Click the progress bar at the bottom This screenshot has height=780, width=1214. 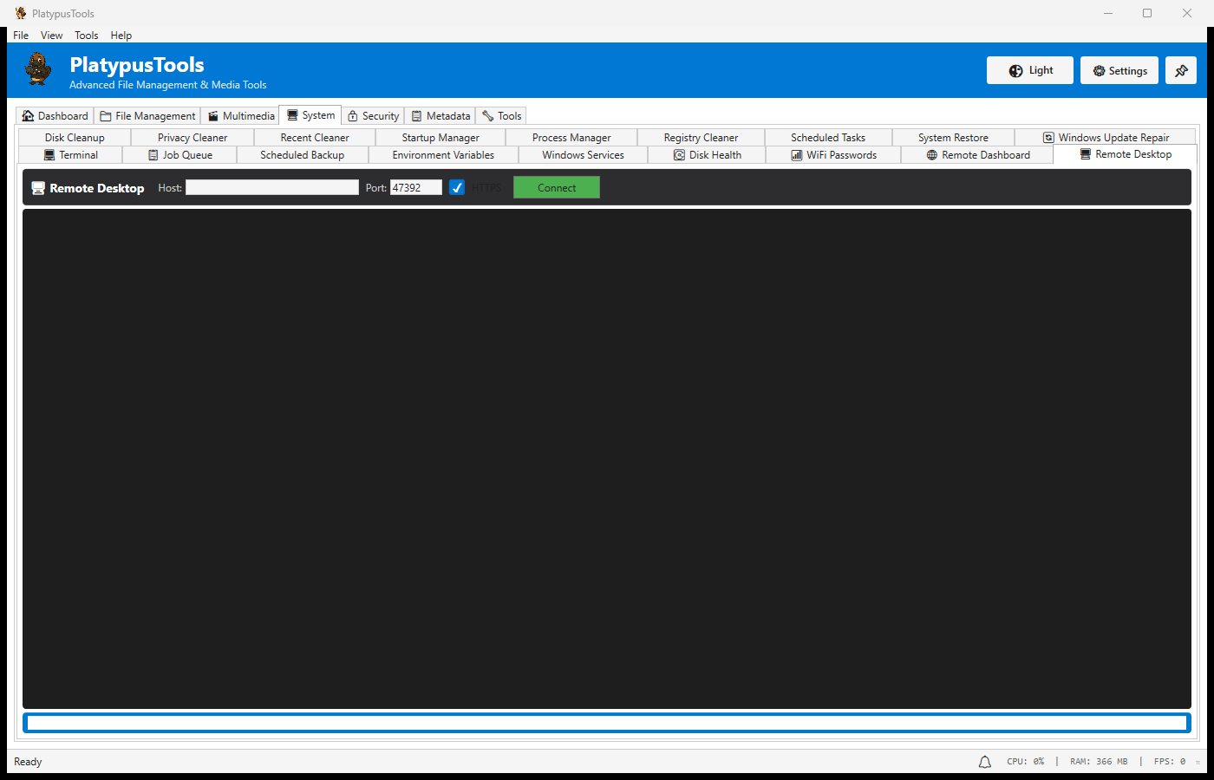607,722
